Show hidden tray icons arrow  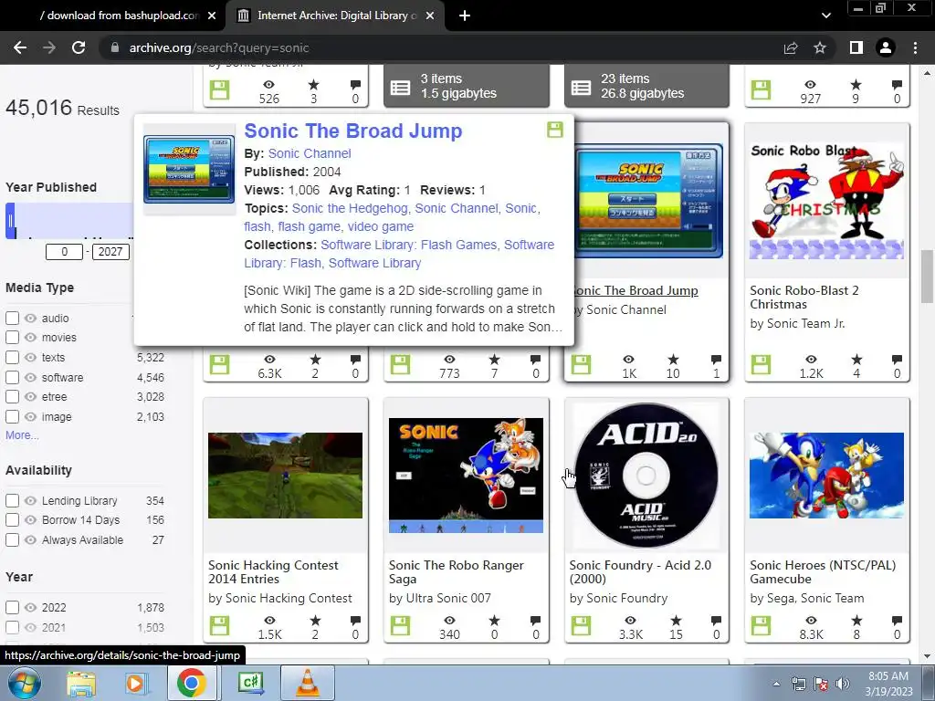tap(776, 684)
